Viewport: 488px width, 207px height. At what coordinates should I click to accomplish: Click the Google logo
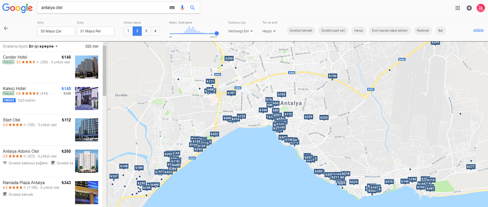(17, 8)
